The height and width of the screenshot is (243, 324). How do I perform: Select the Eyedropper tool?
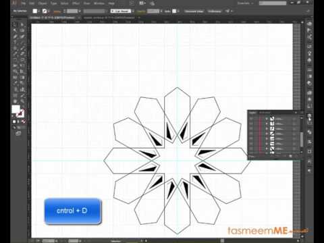coord(15,83)
